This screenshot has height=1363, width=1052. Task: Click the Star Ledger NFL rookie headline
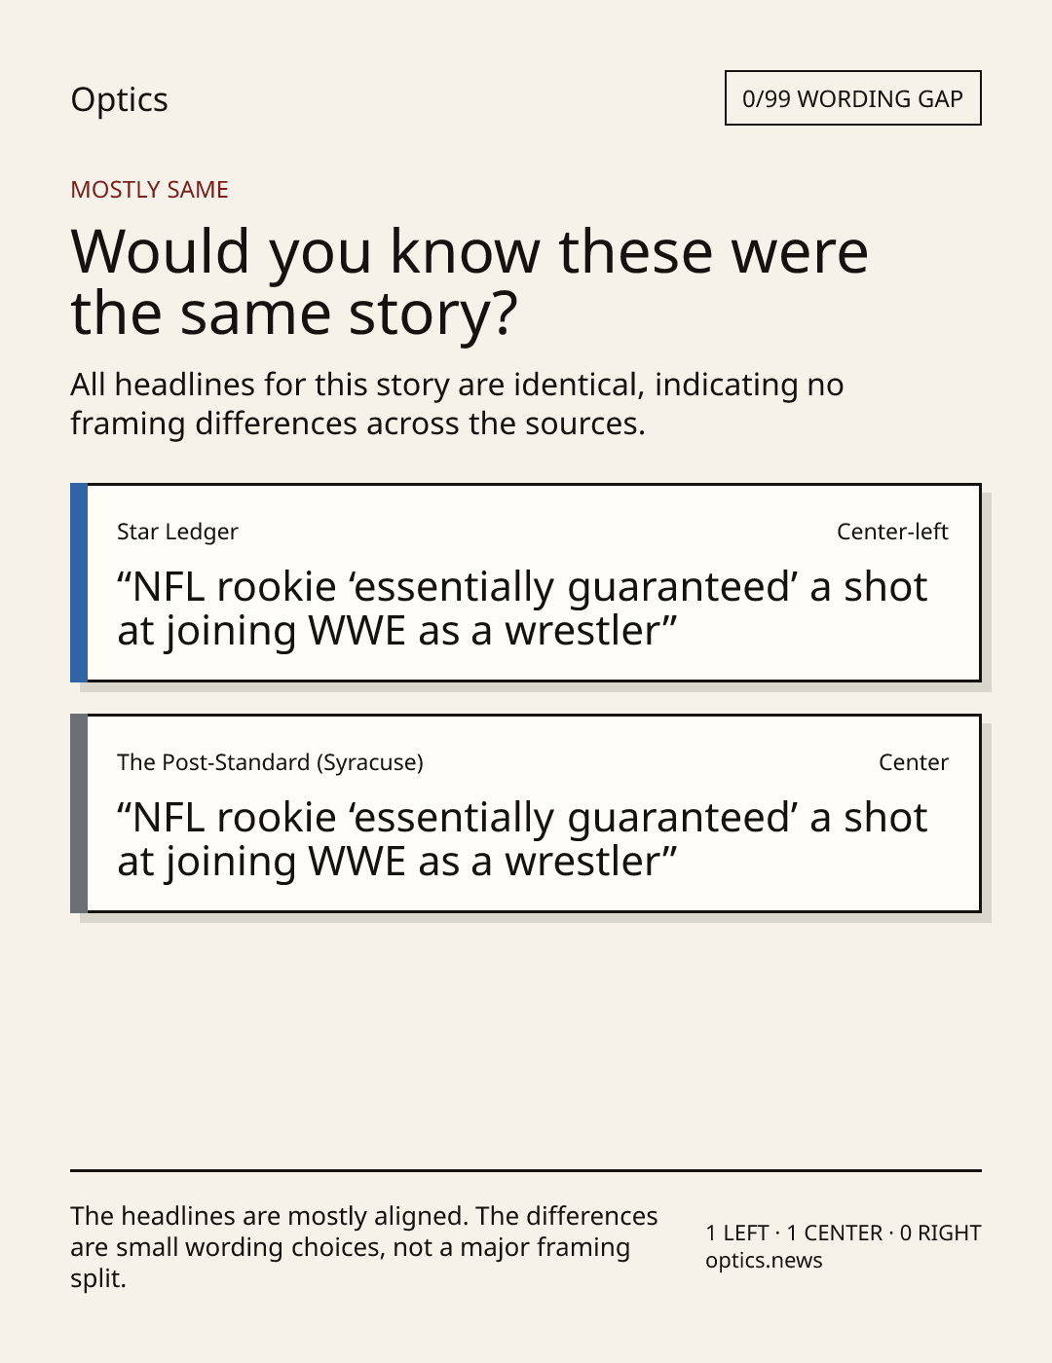(x=522, y=608)
